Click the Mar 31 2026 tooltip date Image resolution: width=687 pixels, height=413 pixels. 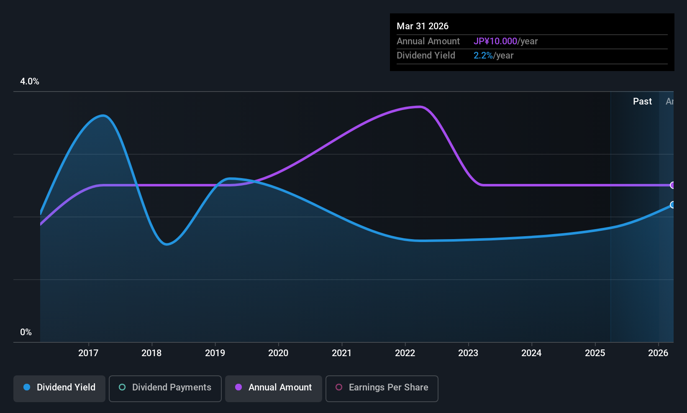[423, 26]
